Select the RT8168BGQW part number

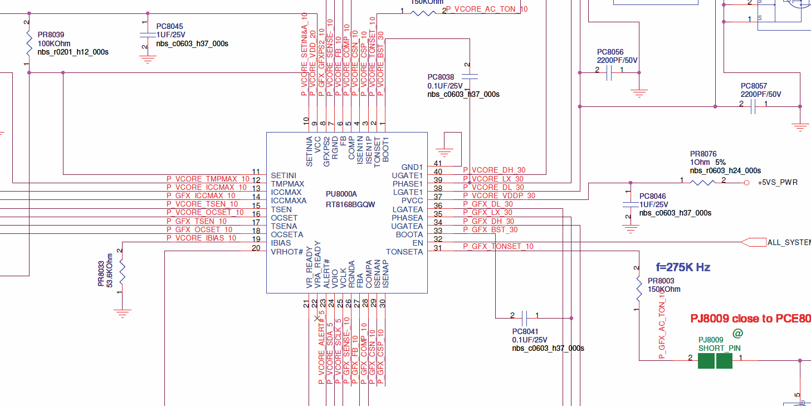click(x=350, y=204)
